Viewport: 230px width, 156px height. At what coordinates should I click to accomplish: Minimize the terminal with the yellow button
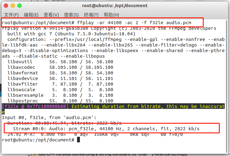pos(13,6)
